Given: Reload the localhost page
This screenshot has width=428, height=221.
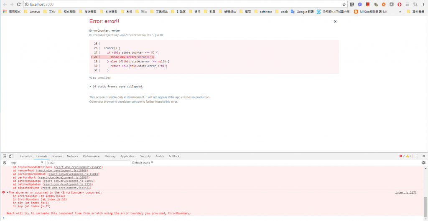Looking at the screenshot, I should coord(18,4).
